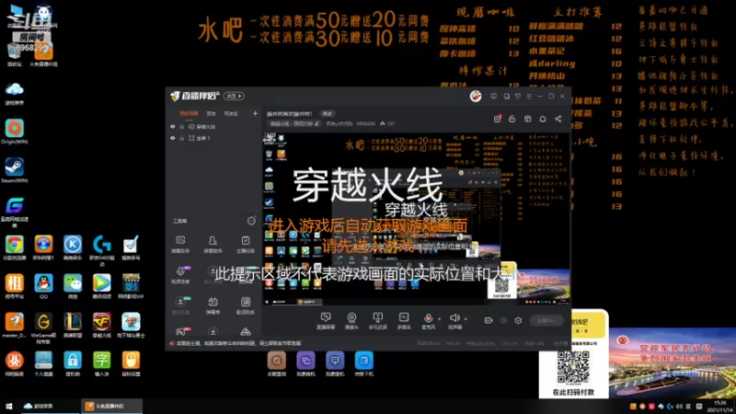Open the mouse settings desktop shortcut
This screenshot has width=736, height=414.
[131, 363]
